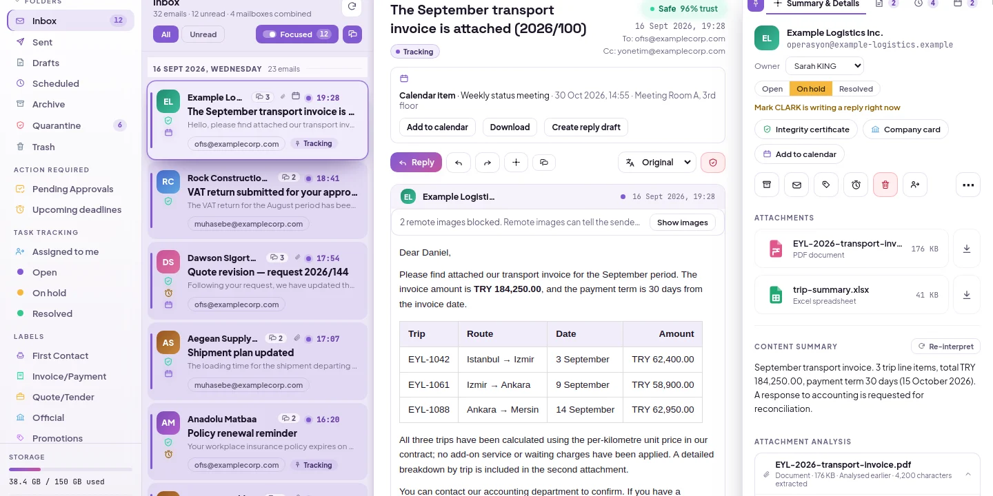This screenshot has width=993, height=496.
Task: Click the assign person icon
Action: click(915, 185)
